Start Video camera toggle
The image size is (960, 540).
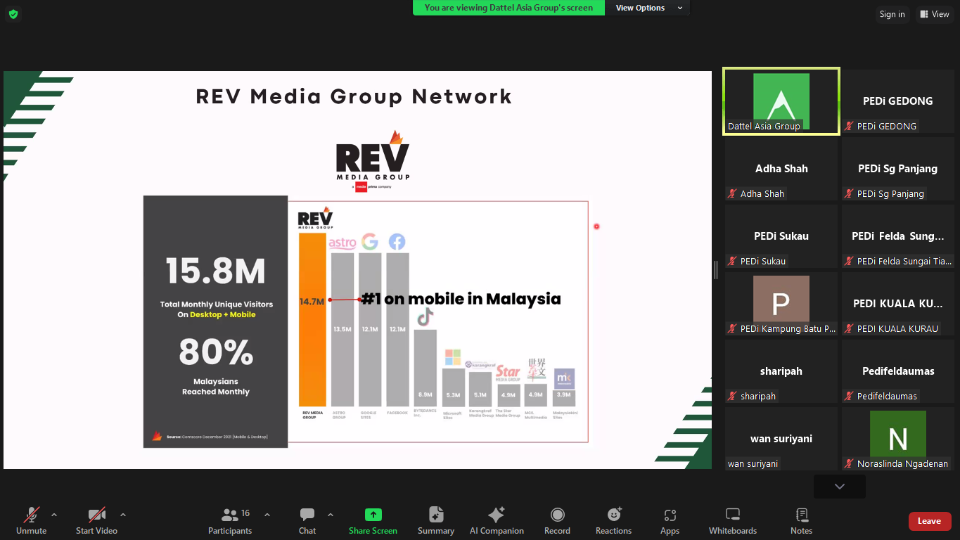96,520
